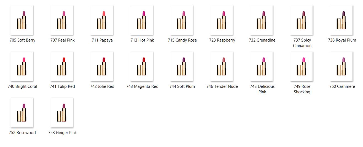Select the '743 Magenta Red' label
The width and height of the screenshot is (363, 147).
(x=142, y=86)
